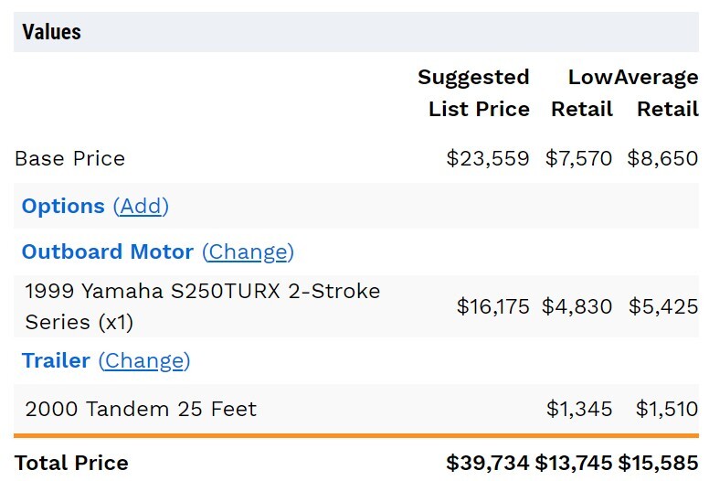Click the $8,650 base average retail value
The width and height of the screenshot is (709, 481).
pos(663,159)
